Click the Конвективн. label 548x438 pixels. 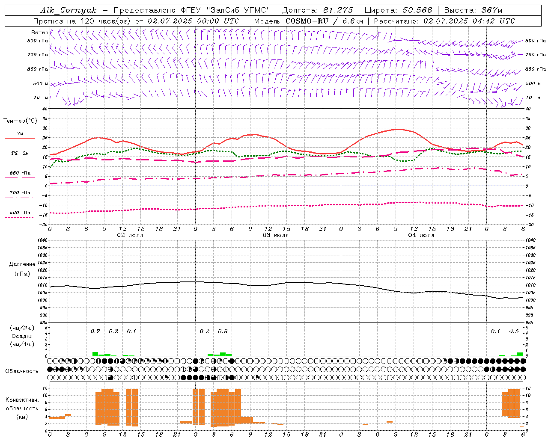pyautogui.click(x=22, y=400)
